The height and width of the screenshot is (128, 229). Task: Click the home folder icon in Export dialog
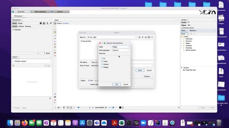coord(143,37)
